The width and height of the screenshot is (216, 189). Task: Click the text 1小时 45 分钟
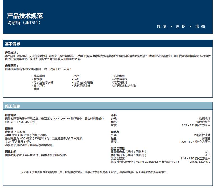tap(26, 122)
